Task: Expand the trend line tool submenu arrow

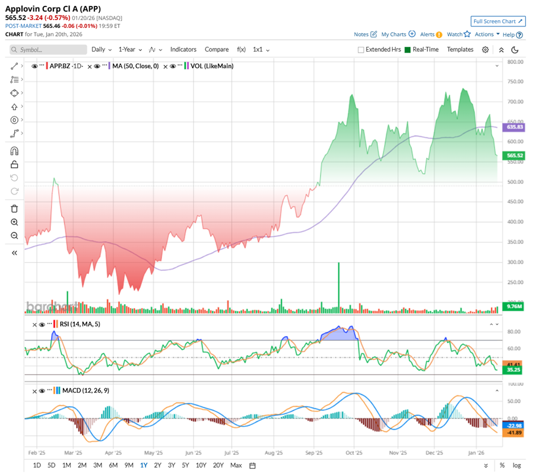Action: pyautogui.click(x=22, y=66)
